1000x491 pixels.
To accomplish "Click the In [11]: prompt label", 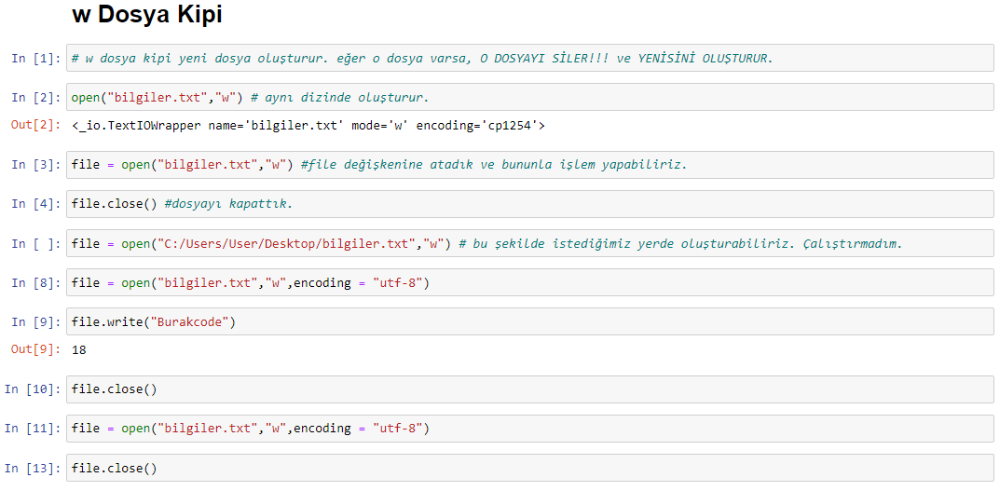I will 33,430.
